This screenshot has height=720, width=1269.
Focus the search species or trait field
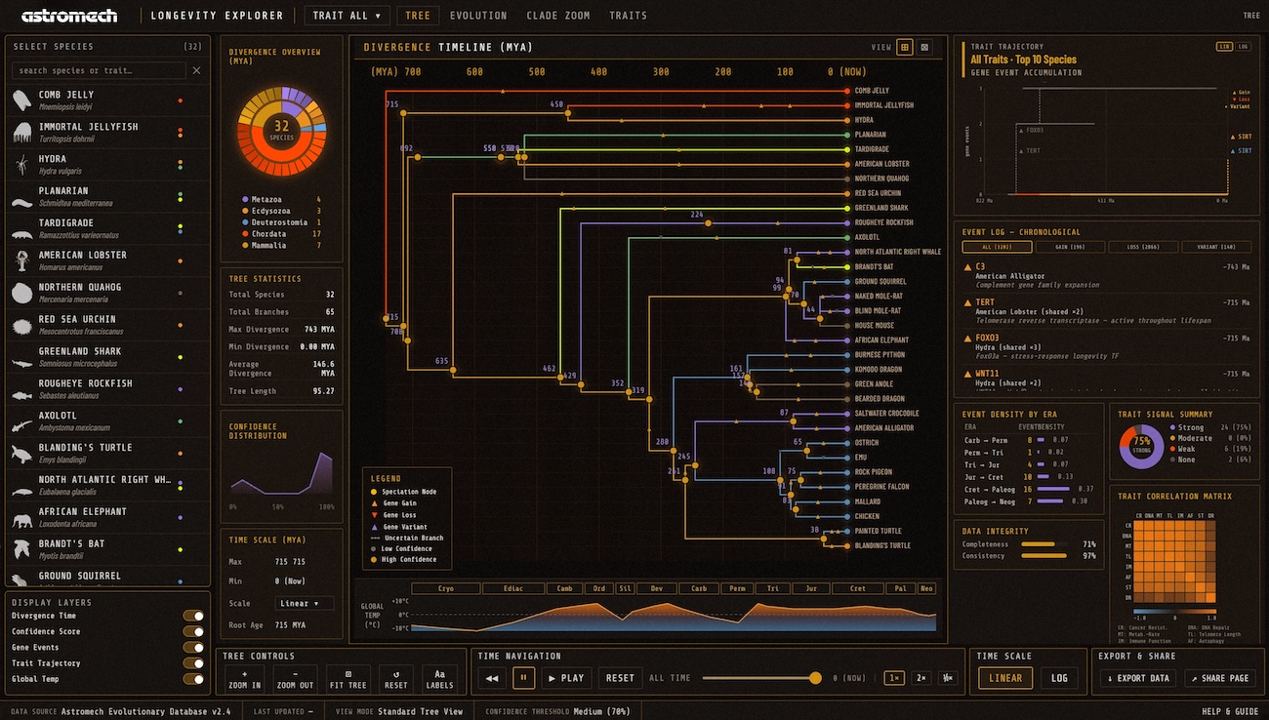(99, 70)
